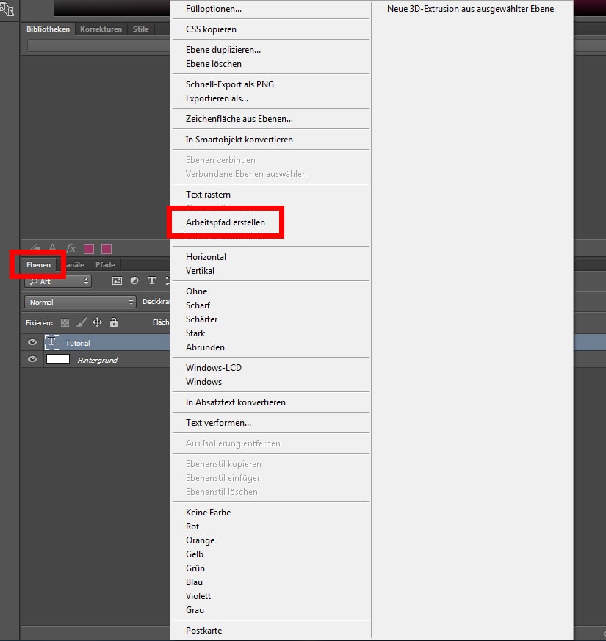
Task: Lock image pixels brush icon
Action: click(x=81, y=322)
